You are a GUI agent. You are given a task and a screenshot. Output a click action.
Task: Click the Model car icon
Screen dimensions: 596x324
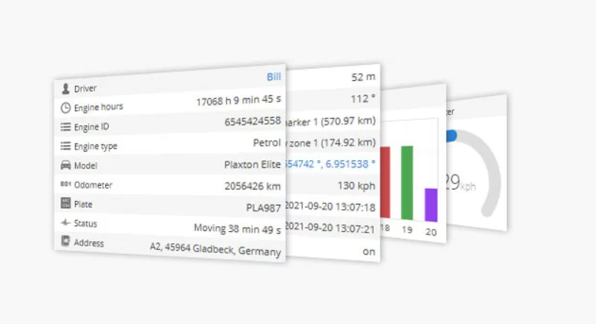click(65, 165)
